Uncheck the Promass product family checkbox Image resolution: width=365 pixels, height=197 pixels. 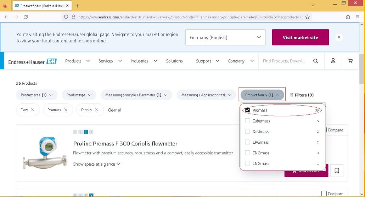point(247,110)
